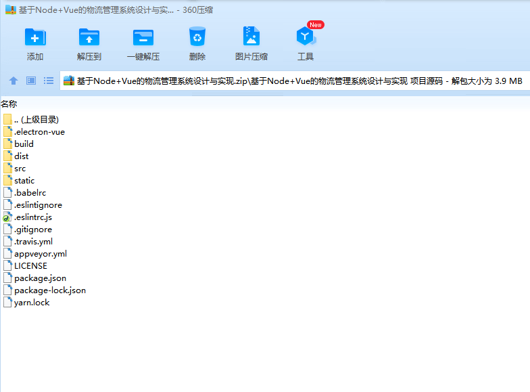Click the JS file icon of .eslintrc.js
Image resolution: width=530 pixels, height=392 pixels.
pyautogui.click(x=7, y=217)
